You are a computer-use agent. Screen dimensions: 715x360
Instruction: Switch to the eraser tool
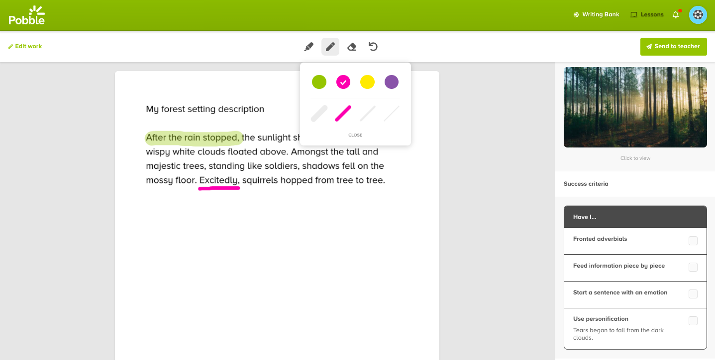352,46
